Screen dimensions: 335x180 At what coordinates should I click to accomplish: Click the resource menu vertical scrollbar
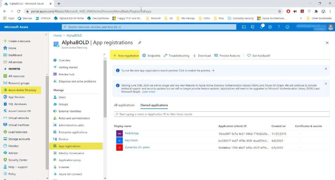coord(105,89)
